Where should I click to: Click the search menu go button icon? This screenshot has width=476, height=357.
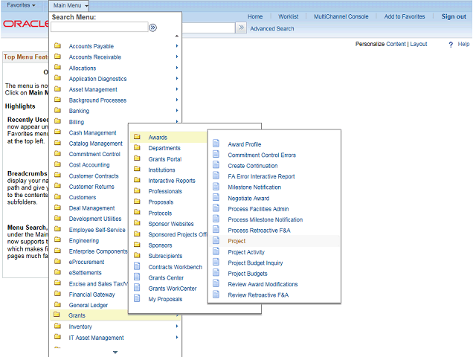(x=152, y=28)
